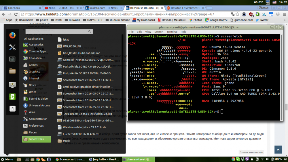Click the '1 човек хареса това' link
The width and height of the screenshot is (288, 162).
point(252,152)
